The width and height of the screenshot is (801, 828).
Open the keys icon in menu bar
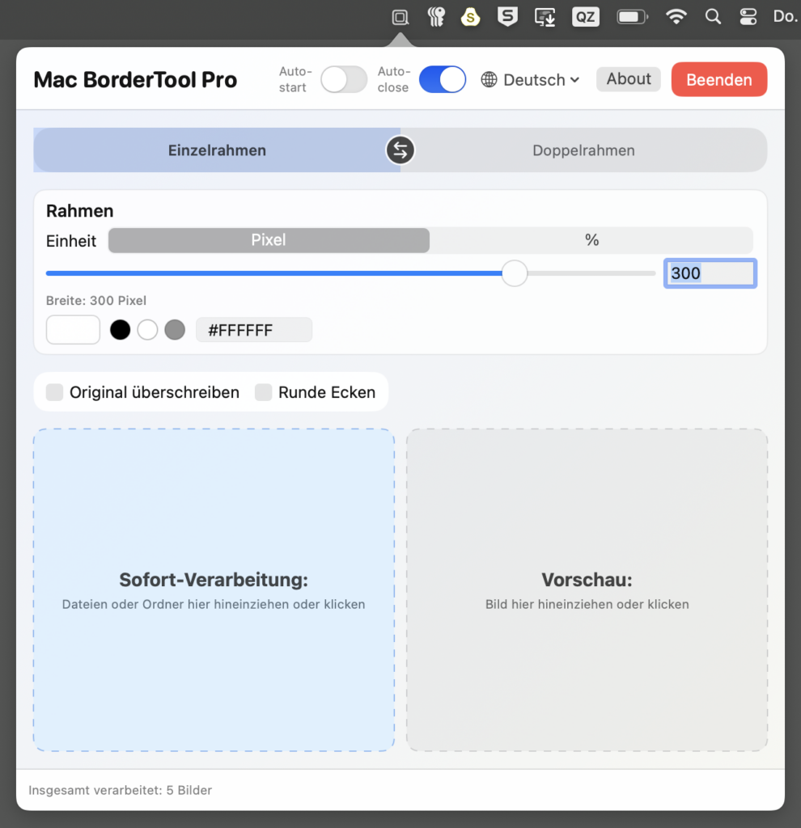click(436, 17)
